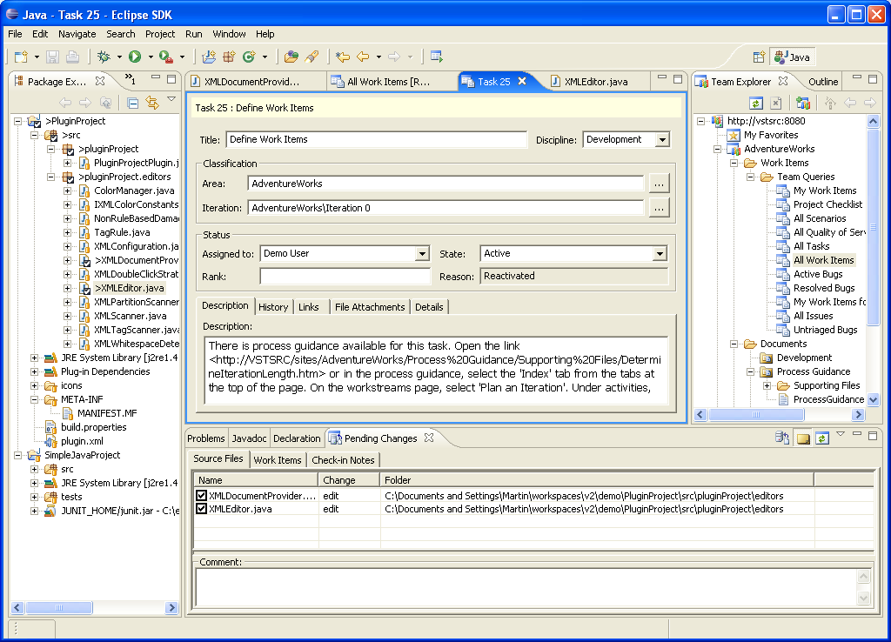Click the Package Explorer horizontal scrollbar thumb
The width and height of the screenshot is (891, 642).
pos(59,607)
